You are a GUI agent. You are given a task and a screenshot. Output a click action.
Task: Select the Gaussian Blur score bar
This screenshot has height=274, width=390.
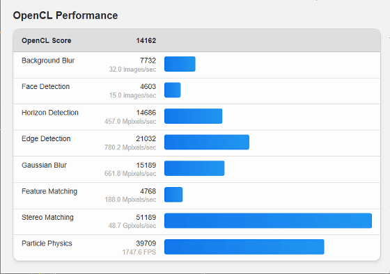pyautogui.click(x=194, y=168)
